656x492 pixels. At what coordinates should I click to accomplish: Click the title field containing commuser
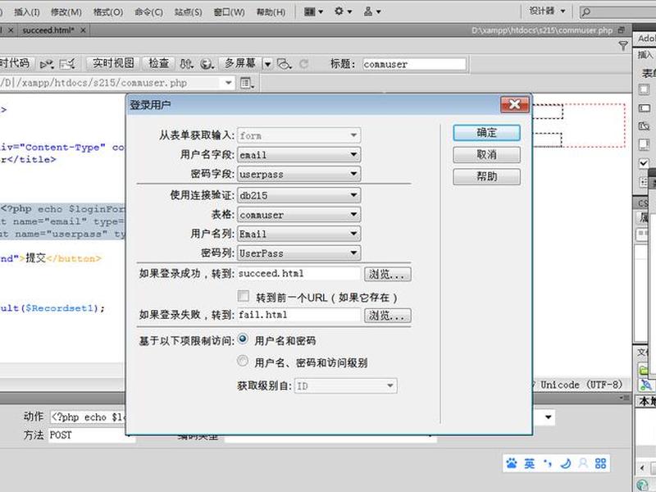tap(414, 64)
